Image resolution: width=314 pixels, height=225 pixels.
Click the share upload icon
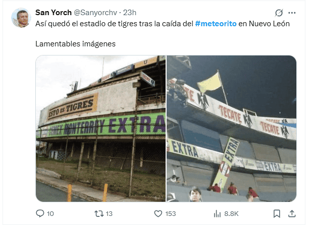(292, 213)
